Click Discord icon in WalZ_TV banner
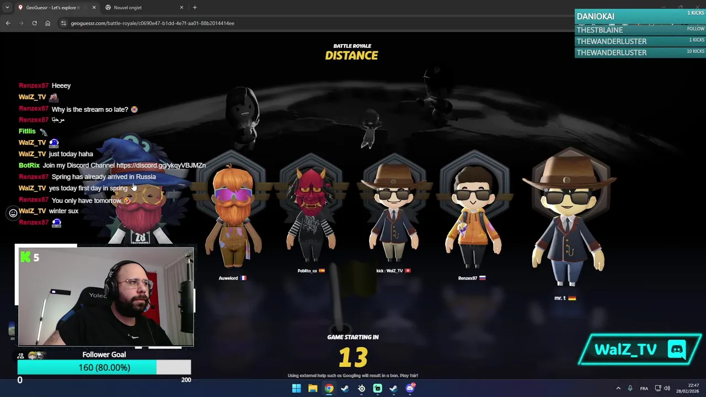 coord(676,349)
